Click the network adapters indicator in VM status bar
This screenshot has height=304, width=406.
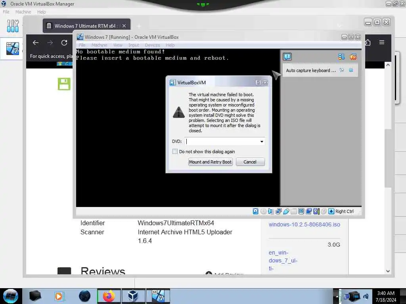pyautogui.click(x=278, y=211)
